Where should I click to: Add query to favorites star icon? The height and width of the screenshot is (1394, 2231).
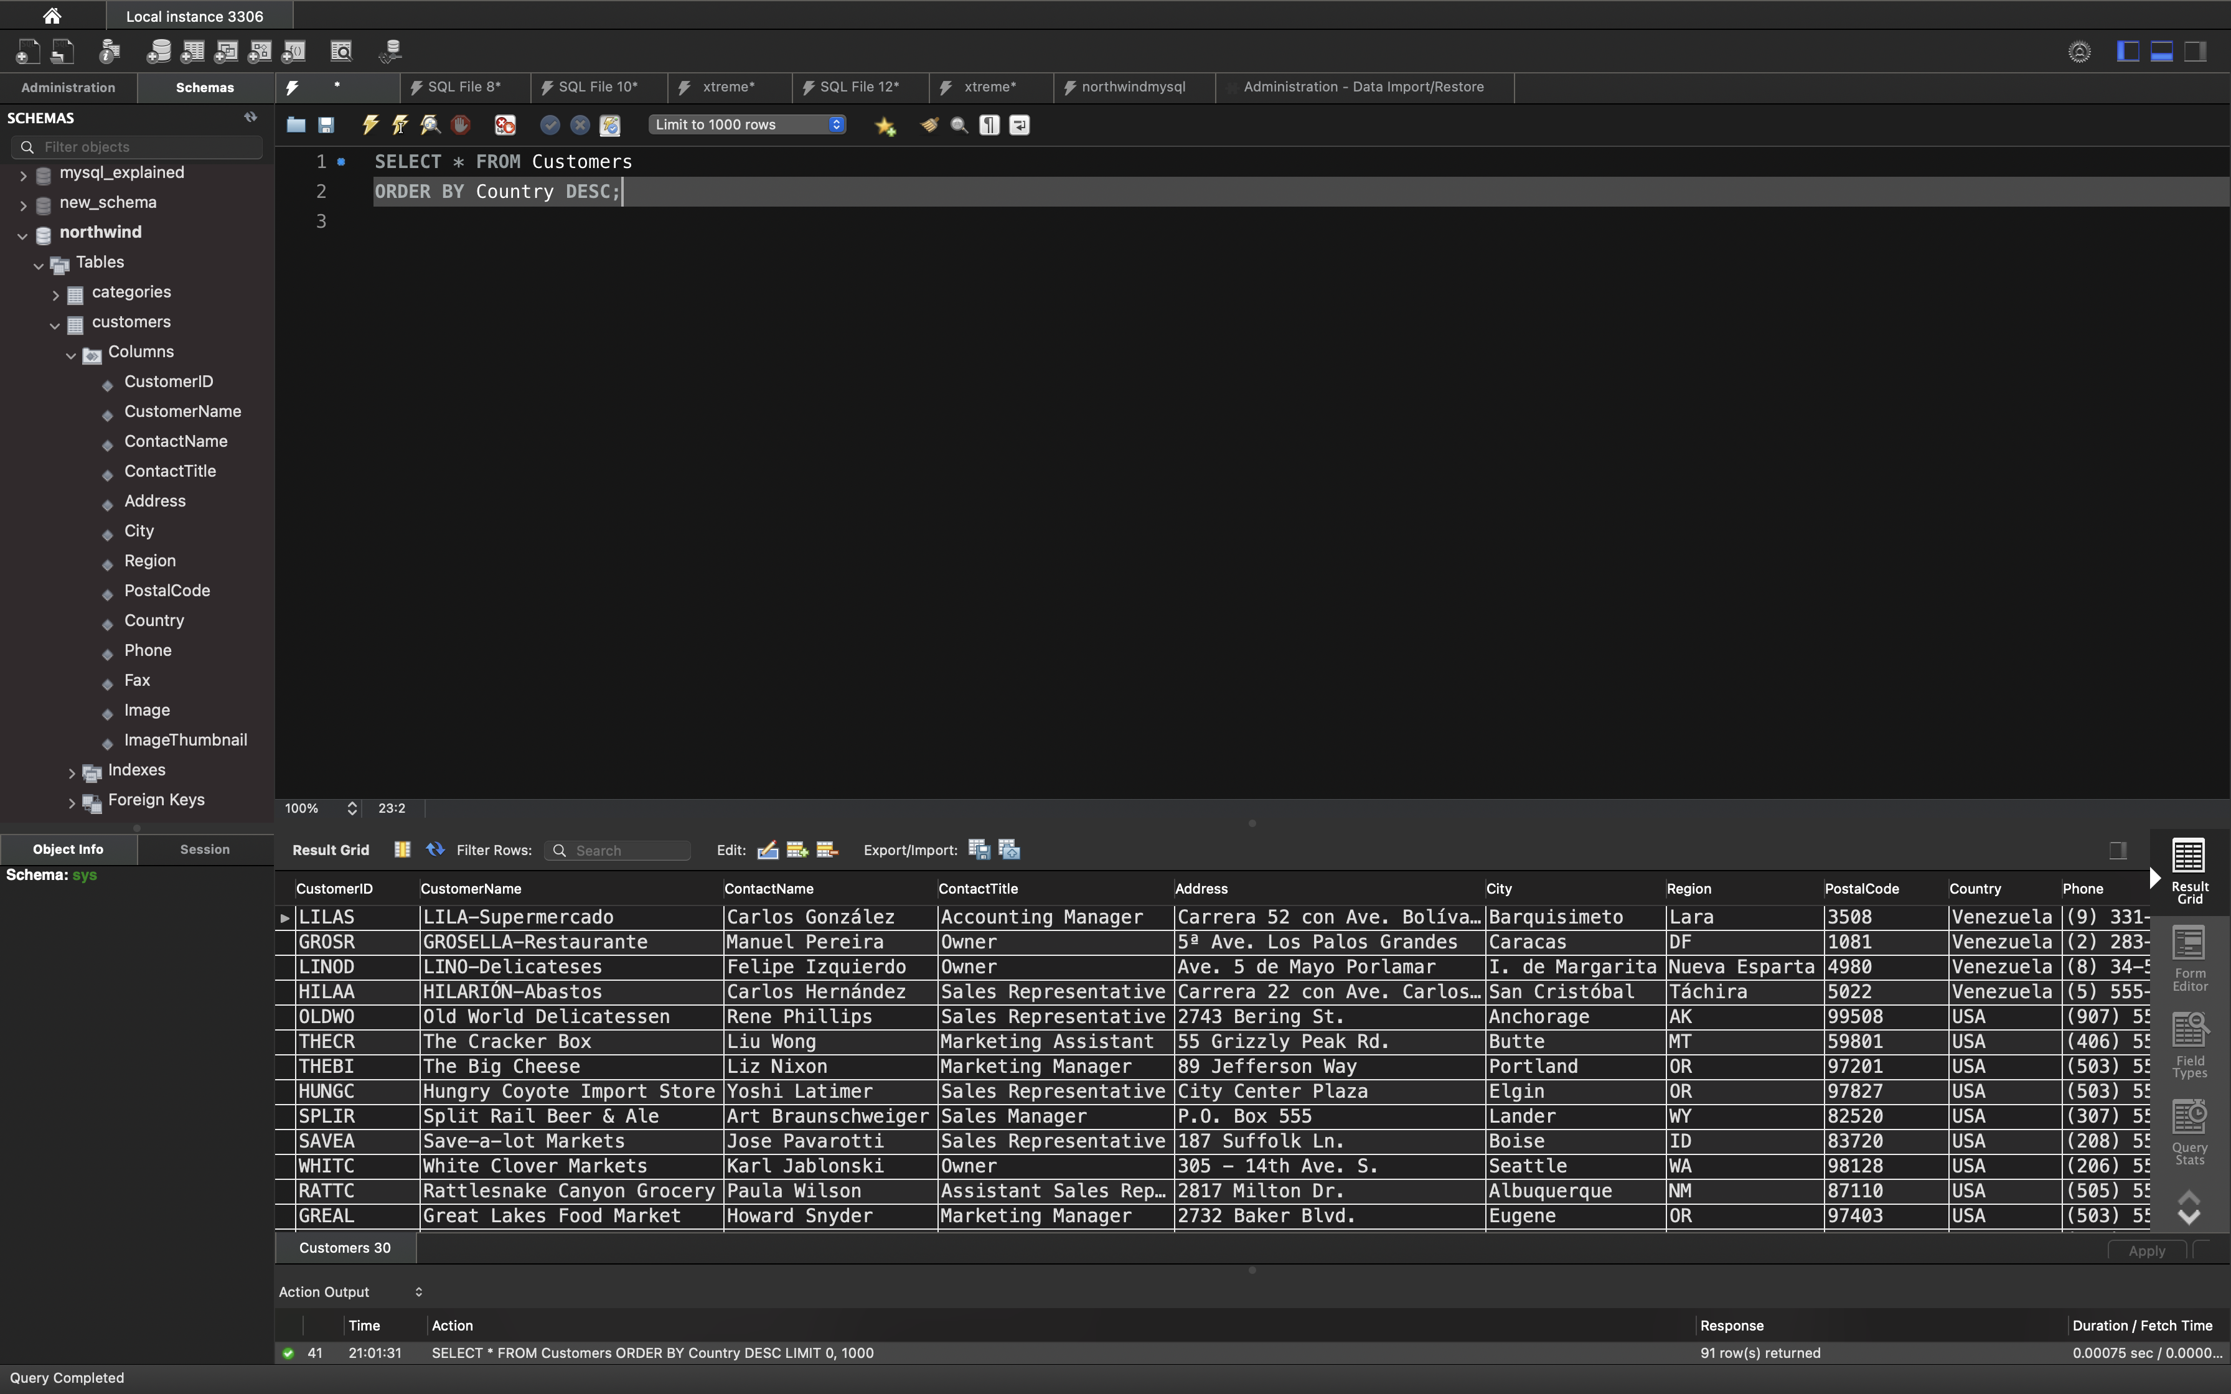tap(885, 125)
